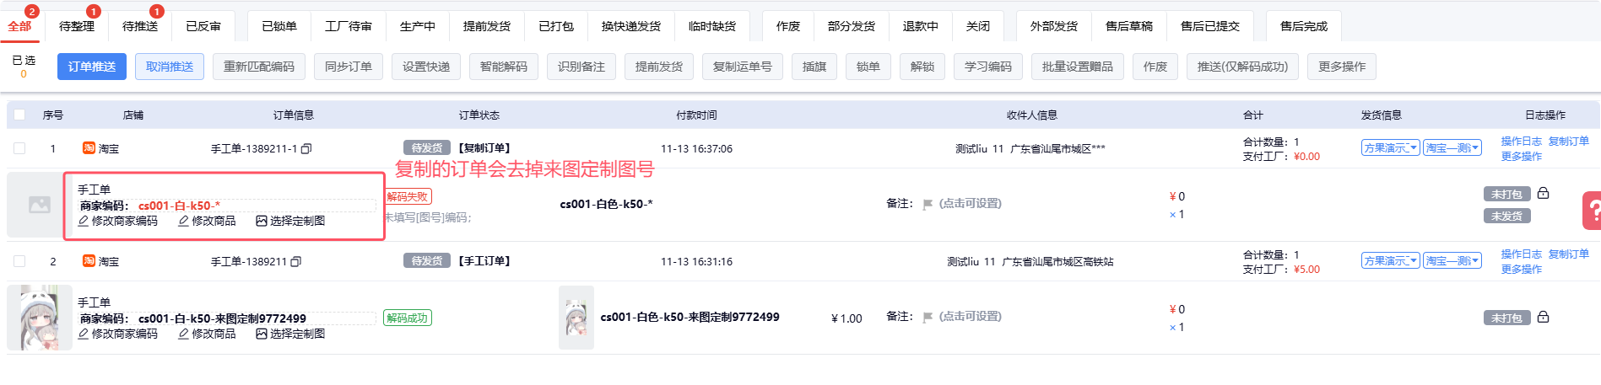
Task: Click the remark flag for order 1
Action: point(928,204)
